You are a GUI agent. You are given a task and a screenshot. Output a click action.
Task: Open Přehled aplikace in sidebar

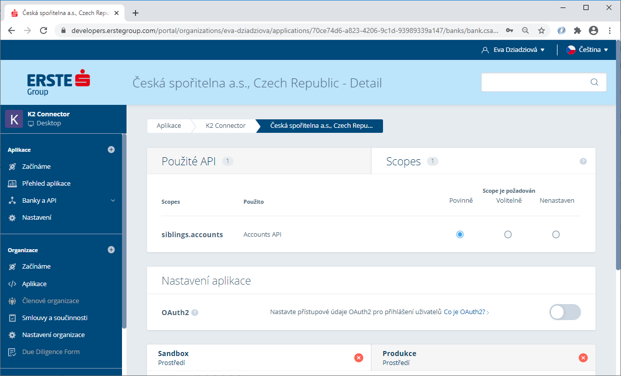[46, 183]
